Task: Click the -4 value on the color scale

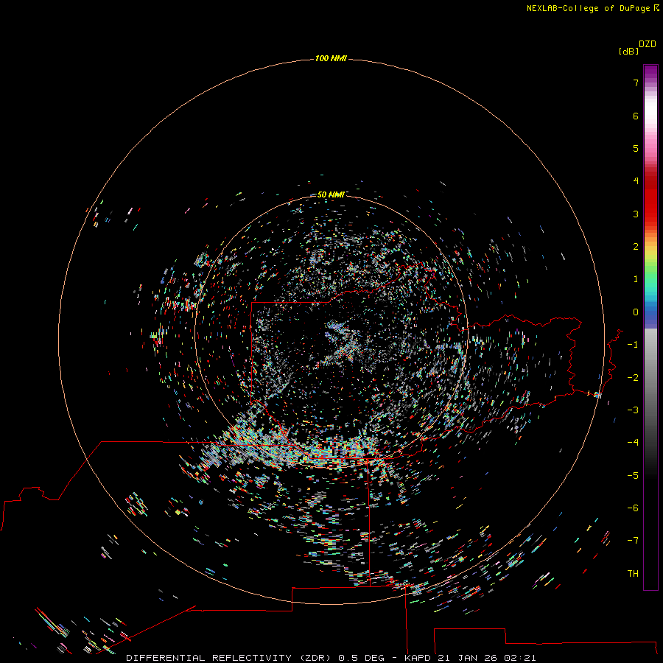Action: [x=633, y=443]
